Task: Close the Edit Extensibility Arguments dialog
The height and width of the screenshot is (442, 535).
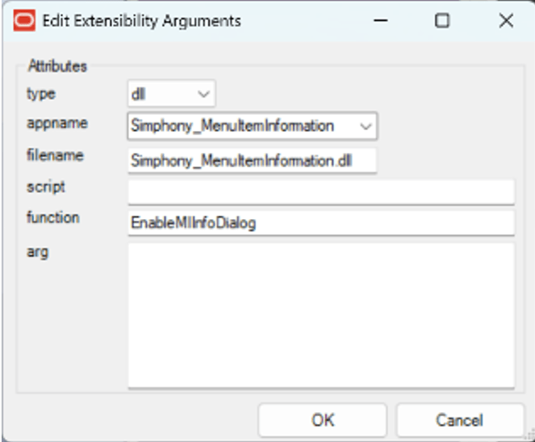Action: click(x=506, y=21)
